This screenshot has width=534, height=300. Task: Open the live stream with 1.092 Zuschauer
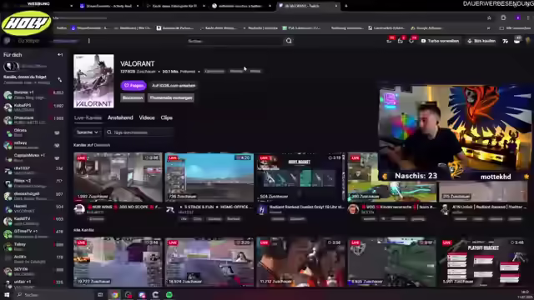[x=118, y=177]
